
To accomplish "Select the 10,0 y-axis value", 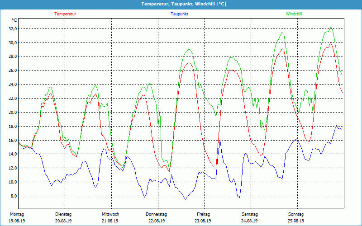I will [x=13, y=182].
